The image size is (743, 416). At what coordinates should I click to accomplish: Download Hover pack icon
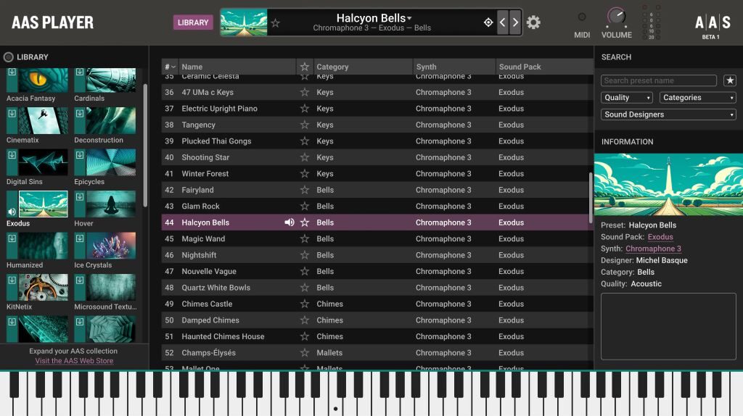pyautogui.click(x=80, y=197)
